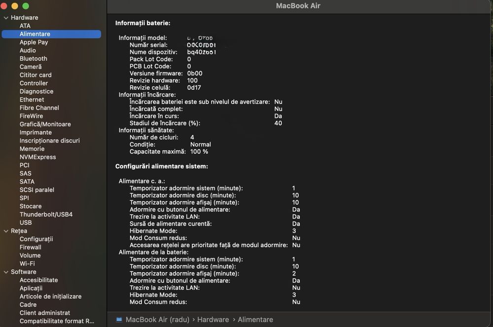Click the MacBook Air window title
The height and width of the screenshot is (327, 493).
coord(298,5)
